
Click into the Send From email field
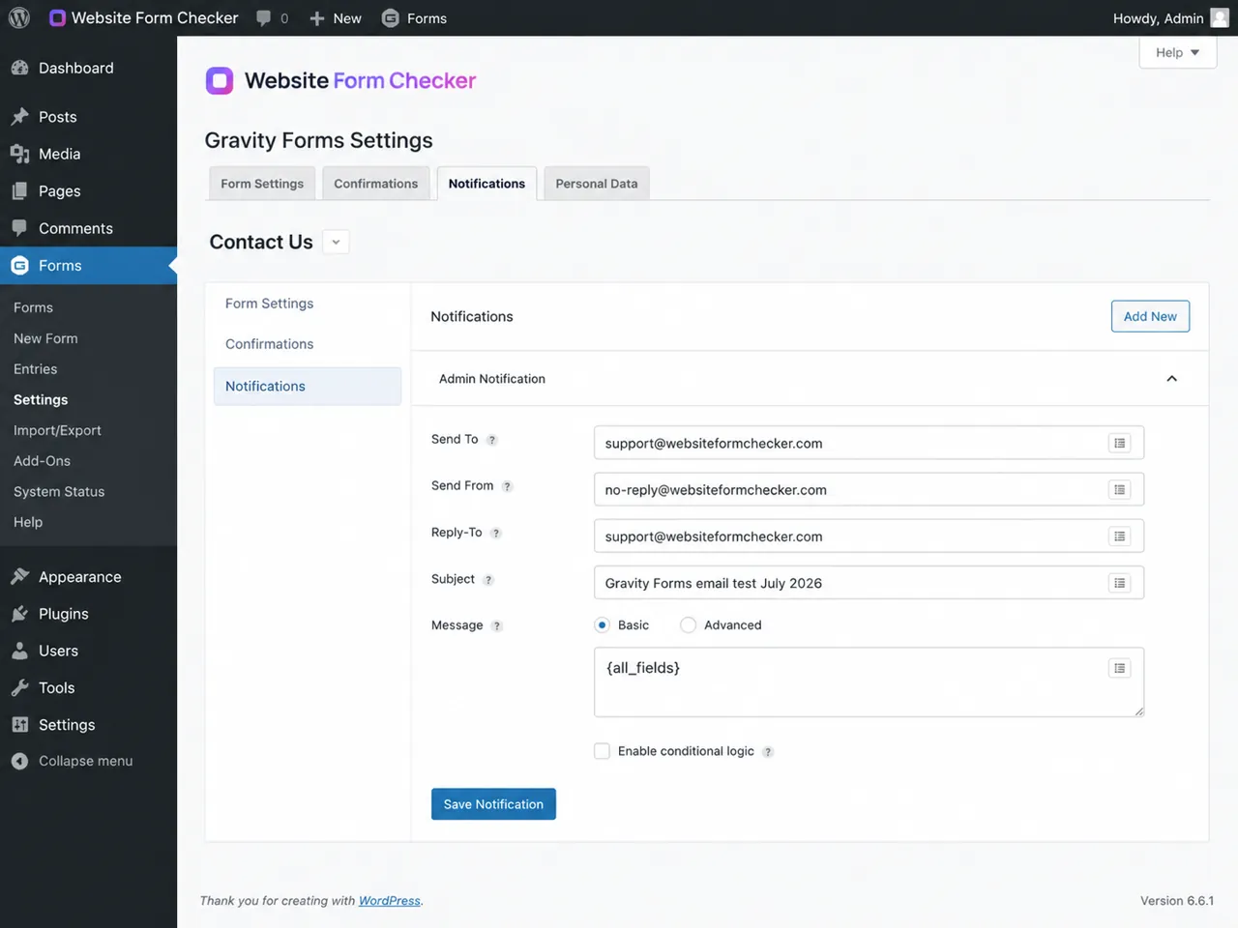(869, 489)
